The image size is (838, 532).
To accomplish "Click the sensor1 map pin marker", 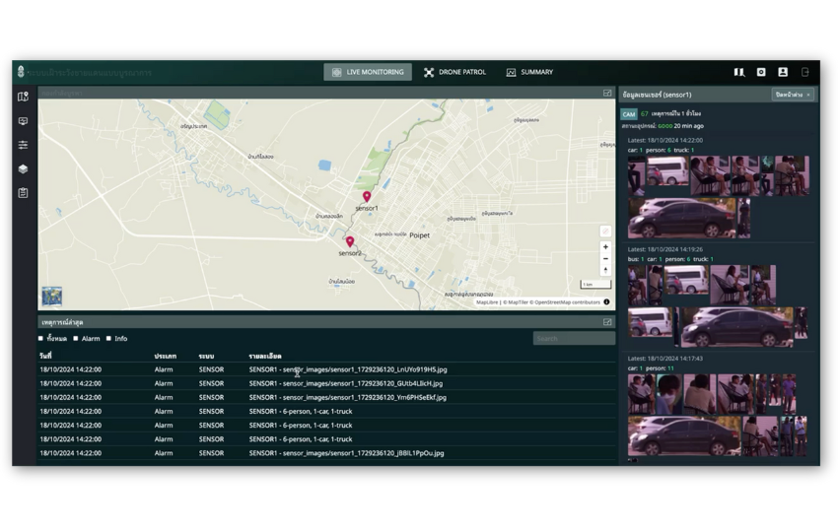I will 367,197.
